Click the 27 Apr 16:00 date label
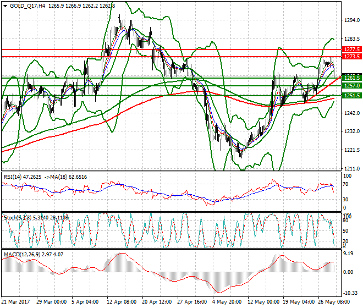 point(192,302)
